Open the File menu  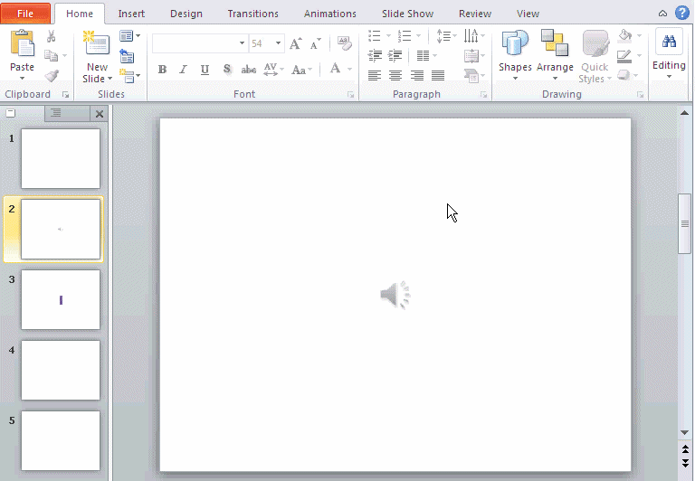pos(25,14)
